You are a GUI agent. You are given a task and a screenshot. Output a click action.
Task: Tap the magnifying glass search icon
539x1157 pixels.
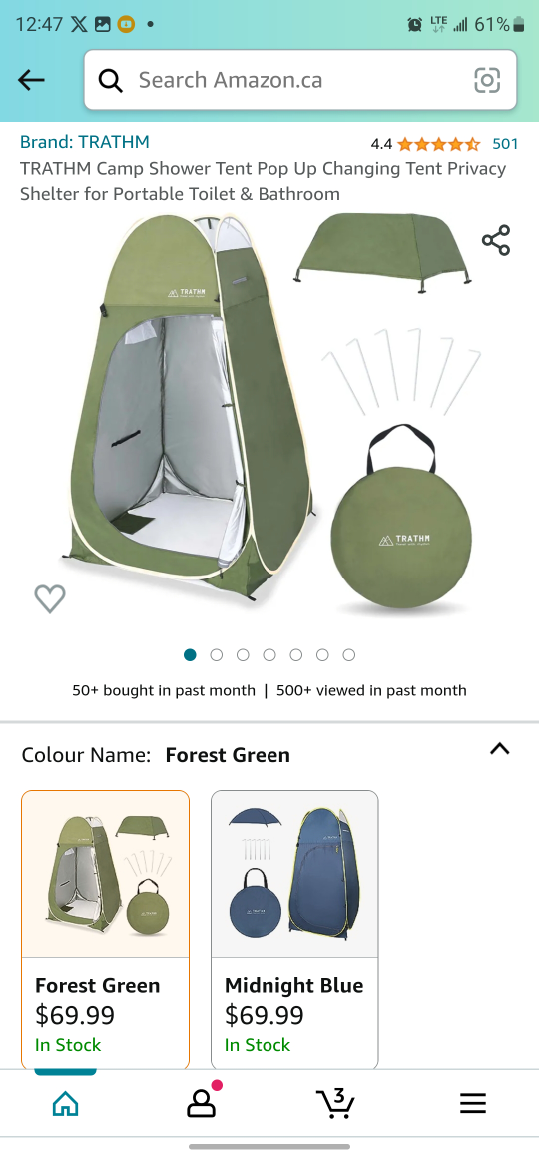110,80
